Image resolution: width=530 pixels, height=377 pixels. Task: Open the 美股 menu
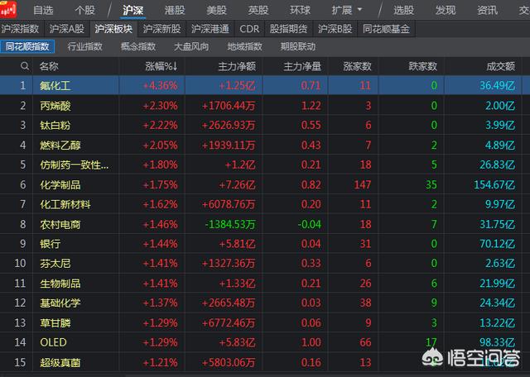(x=216, y=10)
